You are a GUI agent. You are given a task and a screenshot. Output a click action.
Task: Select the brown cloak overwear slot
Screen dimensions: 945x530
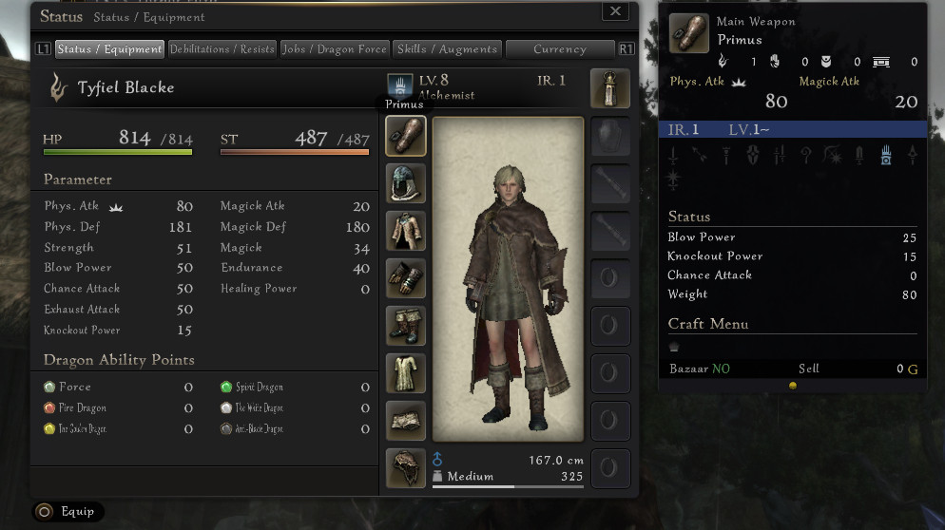(x=406, y=468)
